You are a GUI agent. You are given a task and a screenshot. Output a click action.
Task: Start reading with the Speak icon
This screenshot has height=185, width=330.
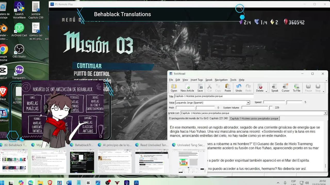pos(275,88)
